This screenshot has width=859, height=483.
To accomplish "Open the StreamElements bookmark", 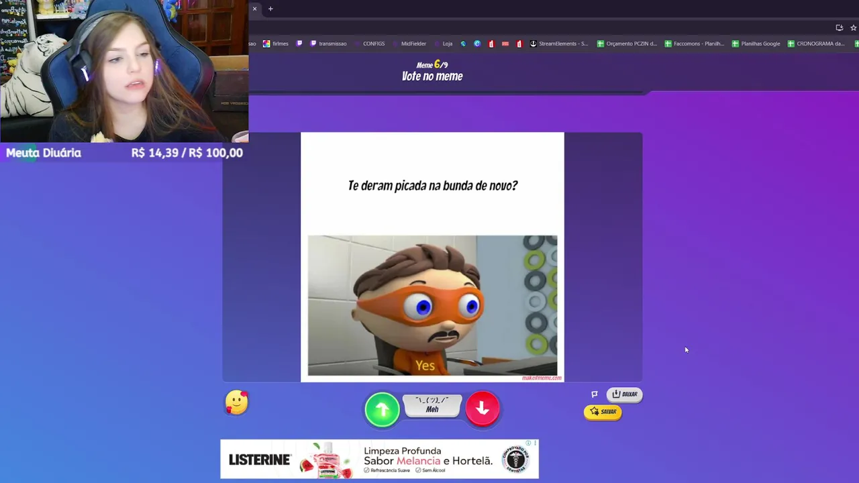I will pyautogui.click(x=558, y=44).
